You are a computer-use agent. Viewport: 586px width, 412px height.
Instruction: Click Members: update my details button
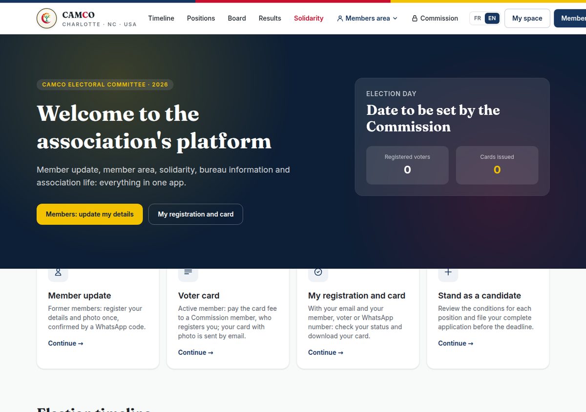(90, 214)
